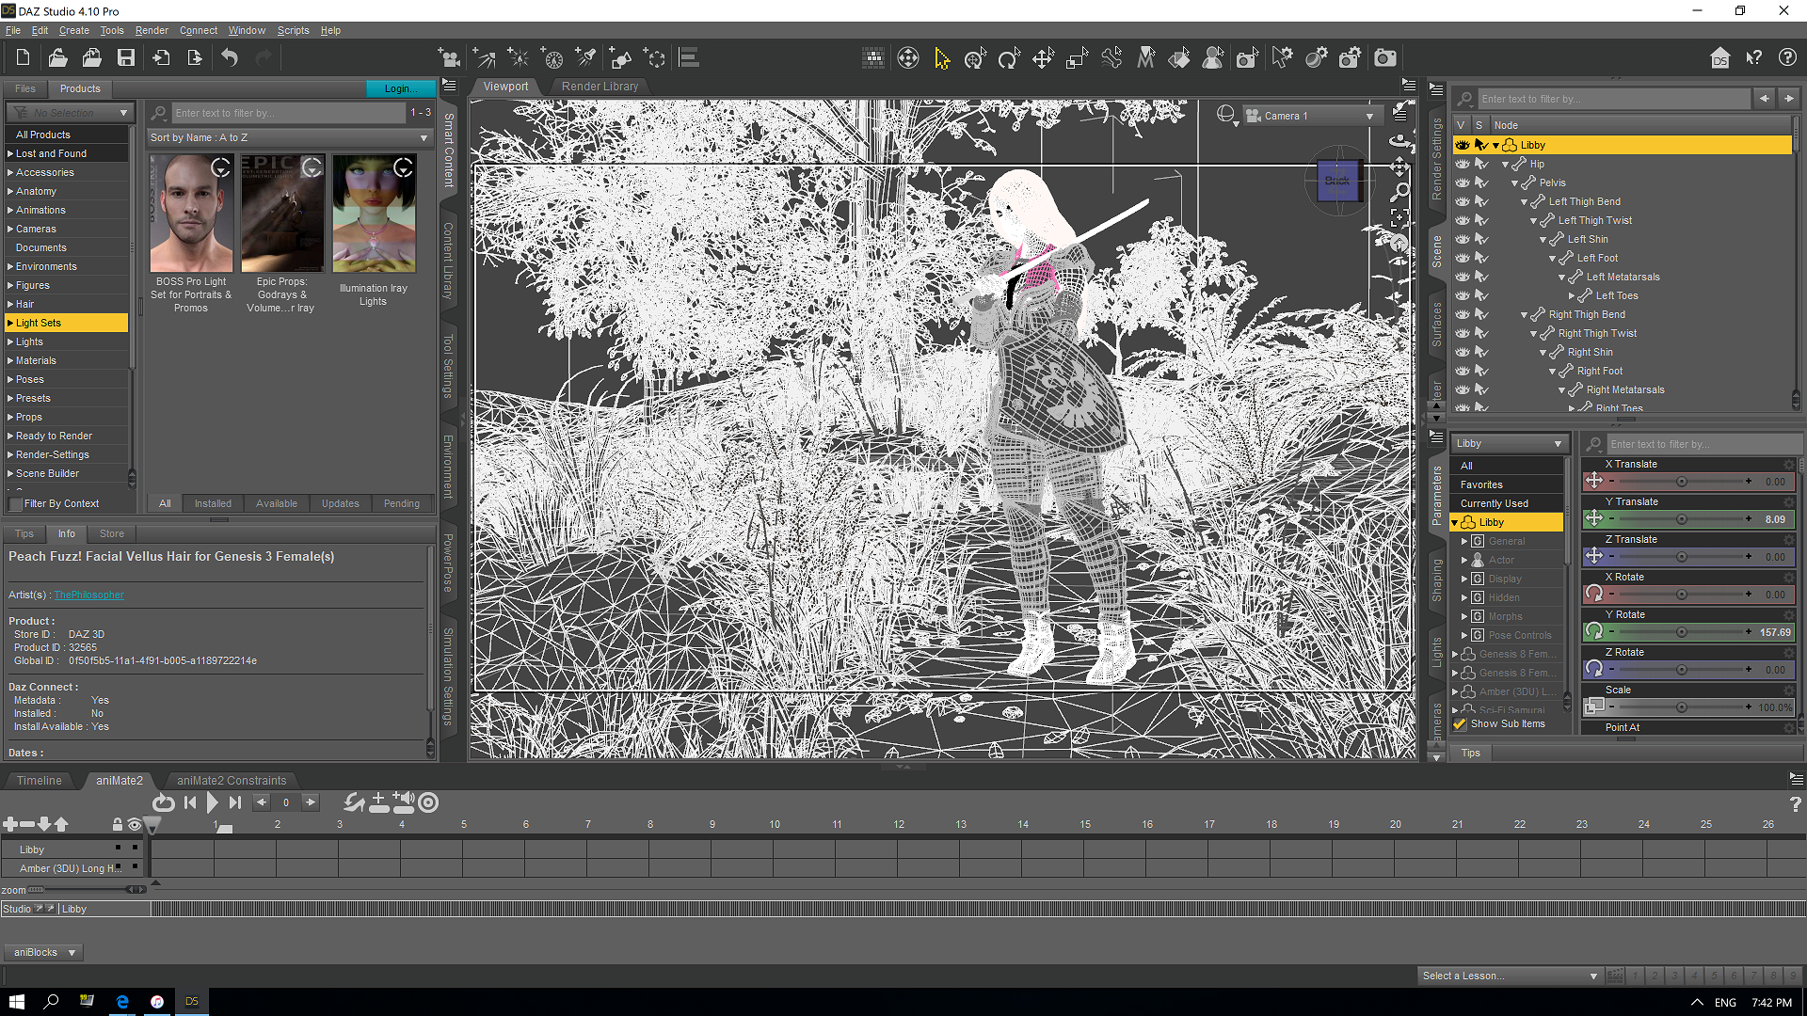This screenshot has width=1807, height=1016.
Task: Switch to the aniMate2 Constraints tab
Action: [232, 781]
